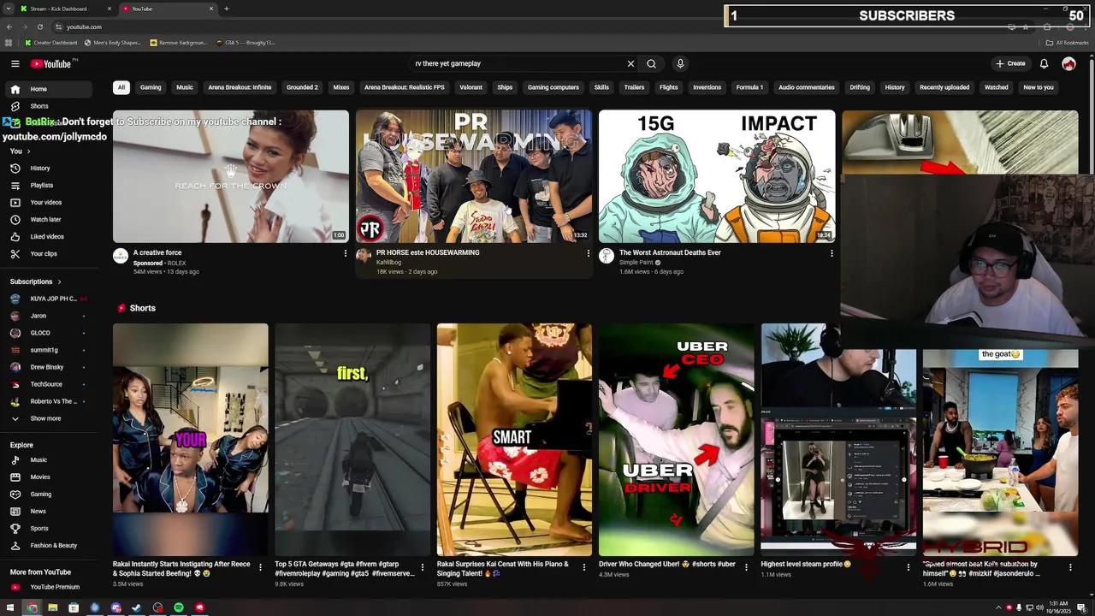Open Creator Dashboard bookmark
This screenshot has width=1095, height=616.
tap(51, 43)
